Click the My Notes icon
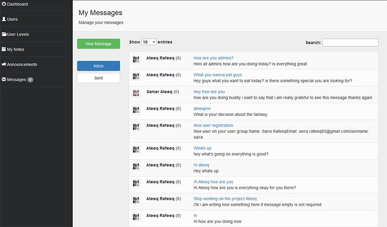The height and width of the screenshot is (227, 387). [4, 49]
